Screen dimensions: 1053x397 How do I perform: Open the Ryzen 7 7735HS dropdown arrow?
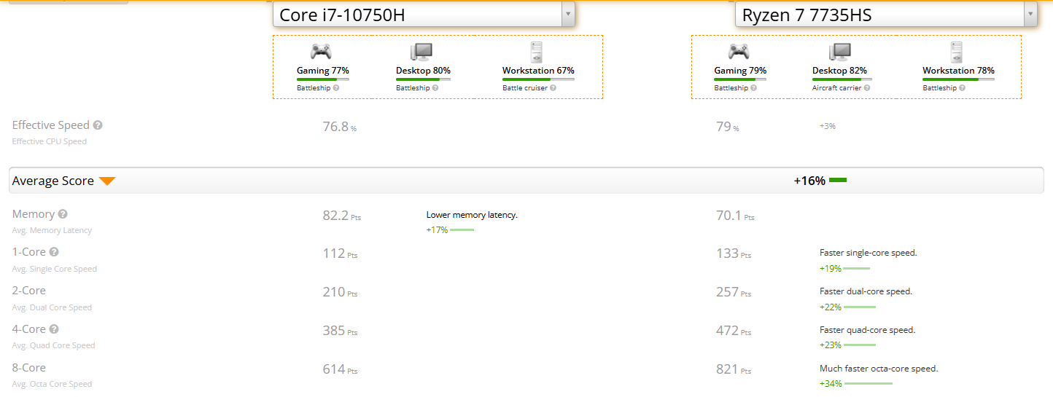(1030, 14)
